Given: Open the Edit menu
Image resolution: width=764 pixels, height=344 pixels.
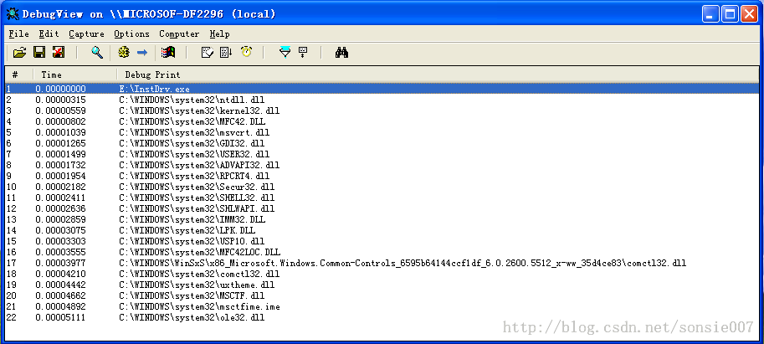Looking at the screenshot, I should pos(49,33).
